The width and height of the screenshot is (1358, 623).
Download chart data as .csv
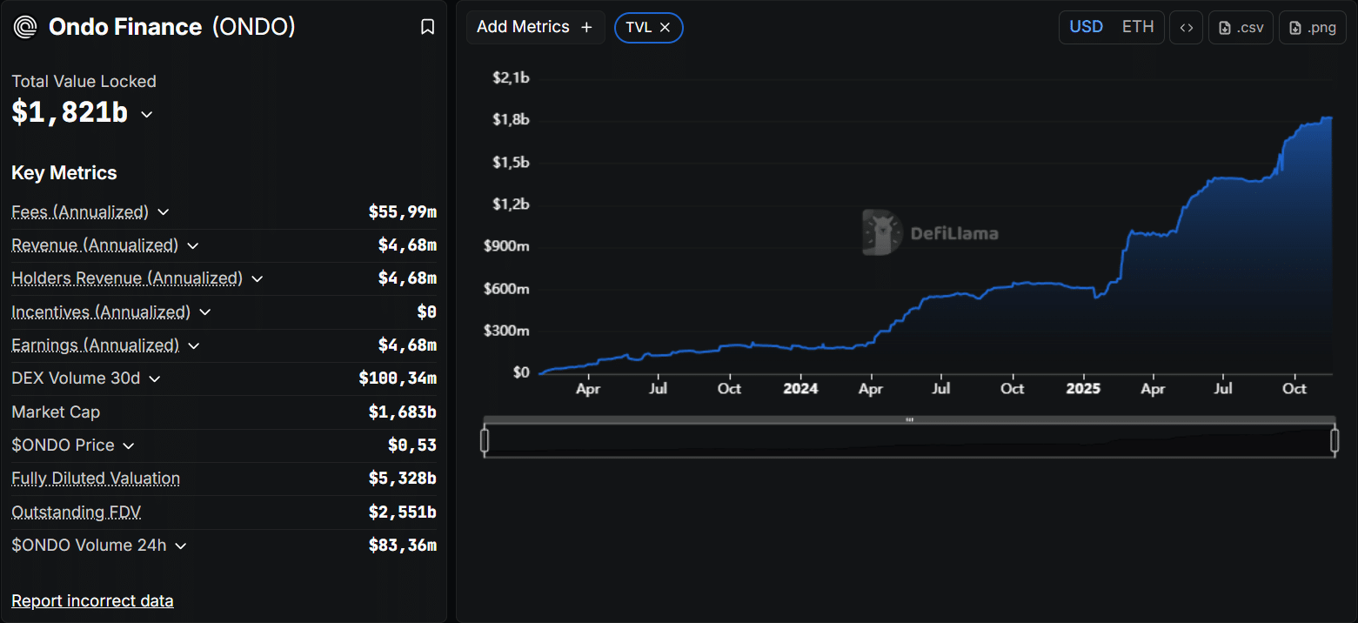coord(1241,27)
